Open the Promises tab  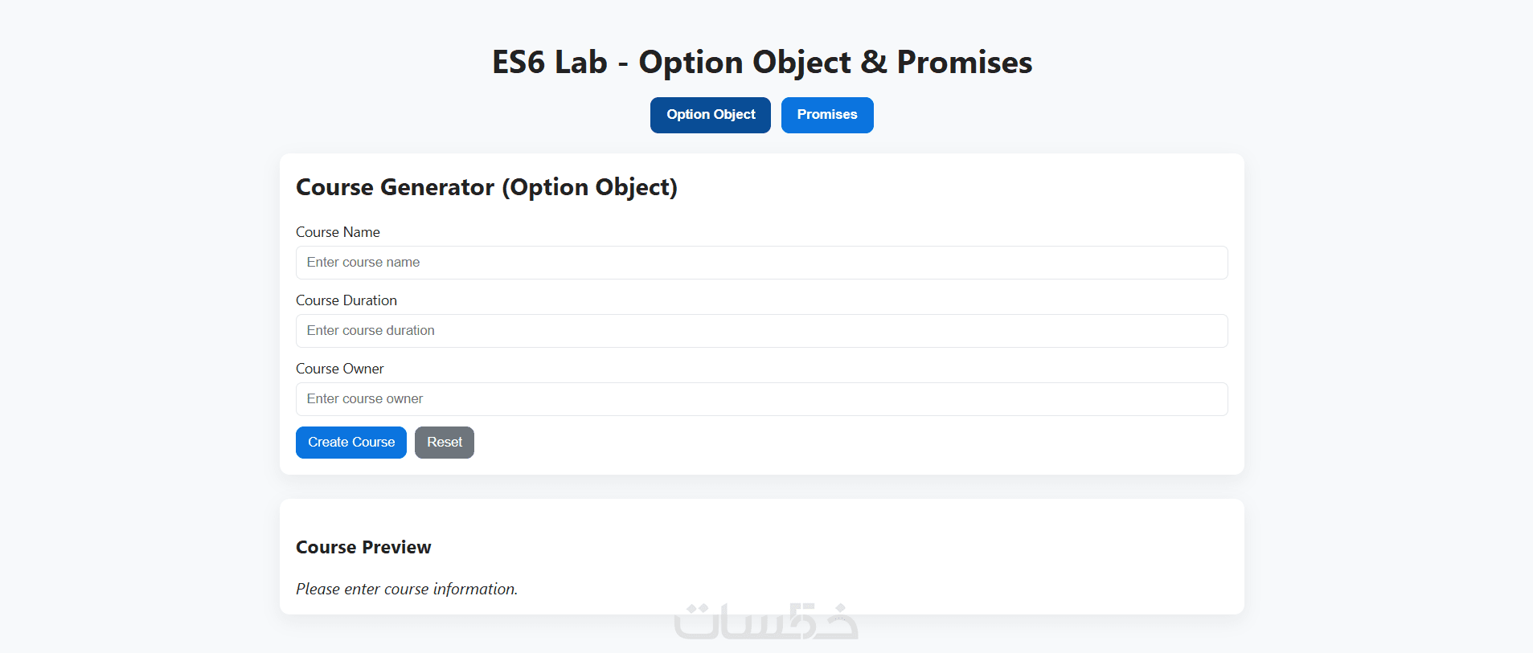point(826,115)
